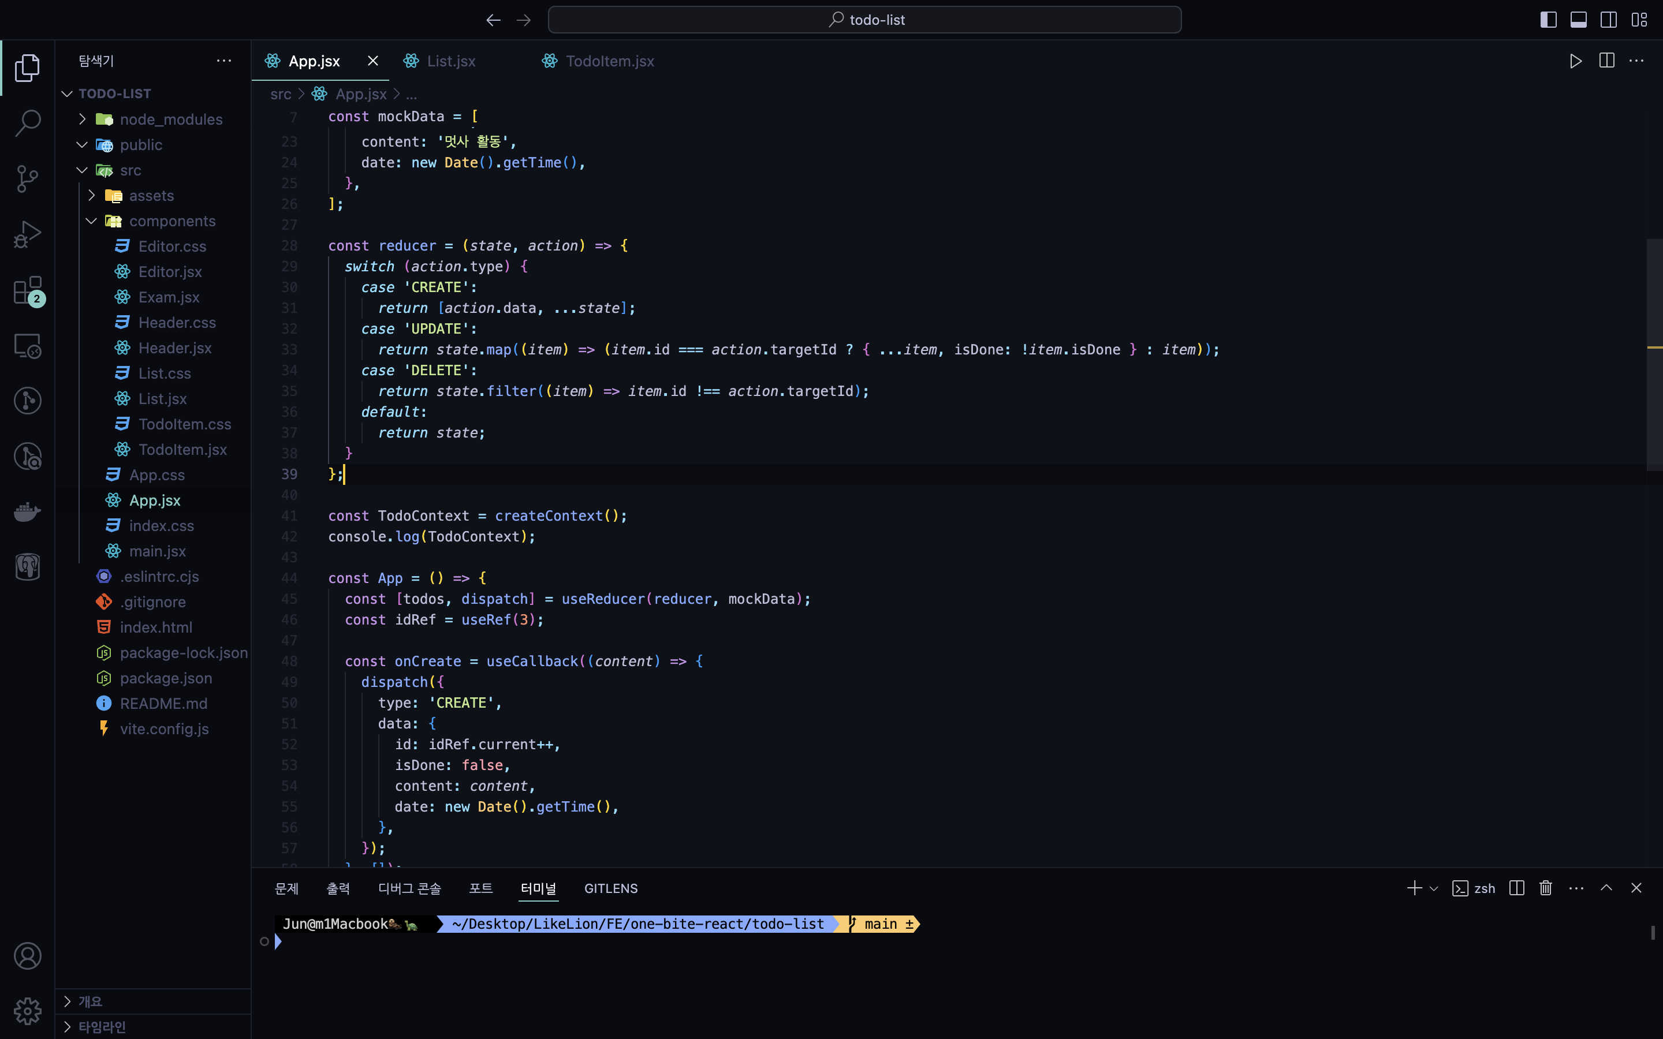The width and height of the screenshot is (1663, 1039).
Task: Open Editor.jsx in the file explorer
Action: pos(170,272)
